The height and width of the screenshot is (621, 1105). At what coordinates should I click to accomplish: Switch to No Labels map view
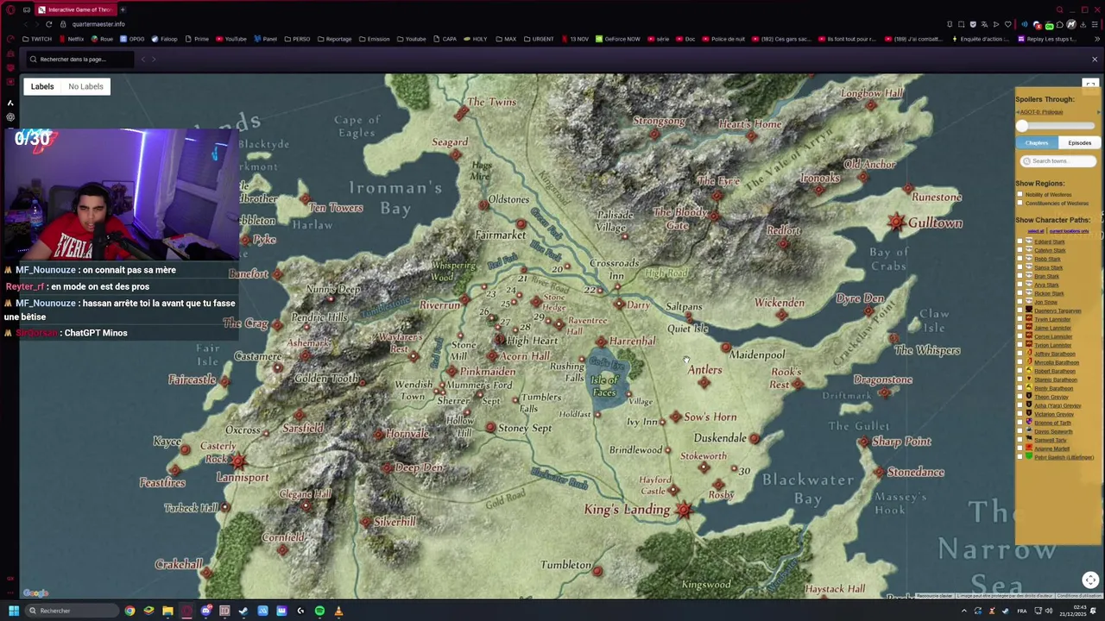pyautogui.click(x=85, y=86)
